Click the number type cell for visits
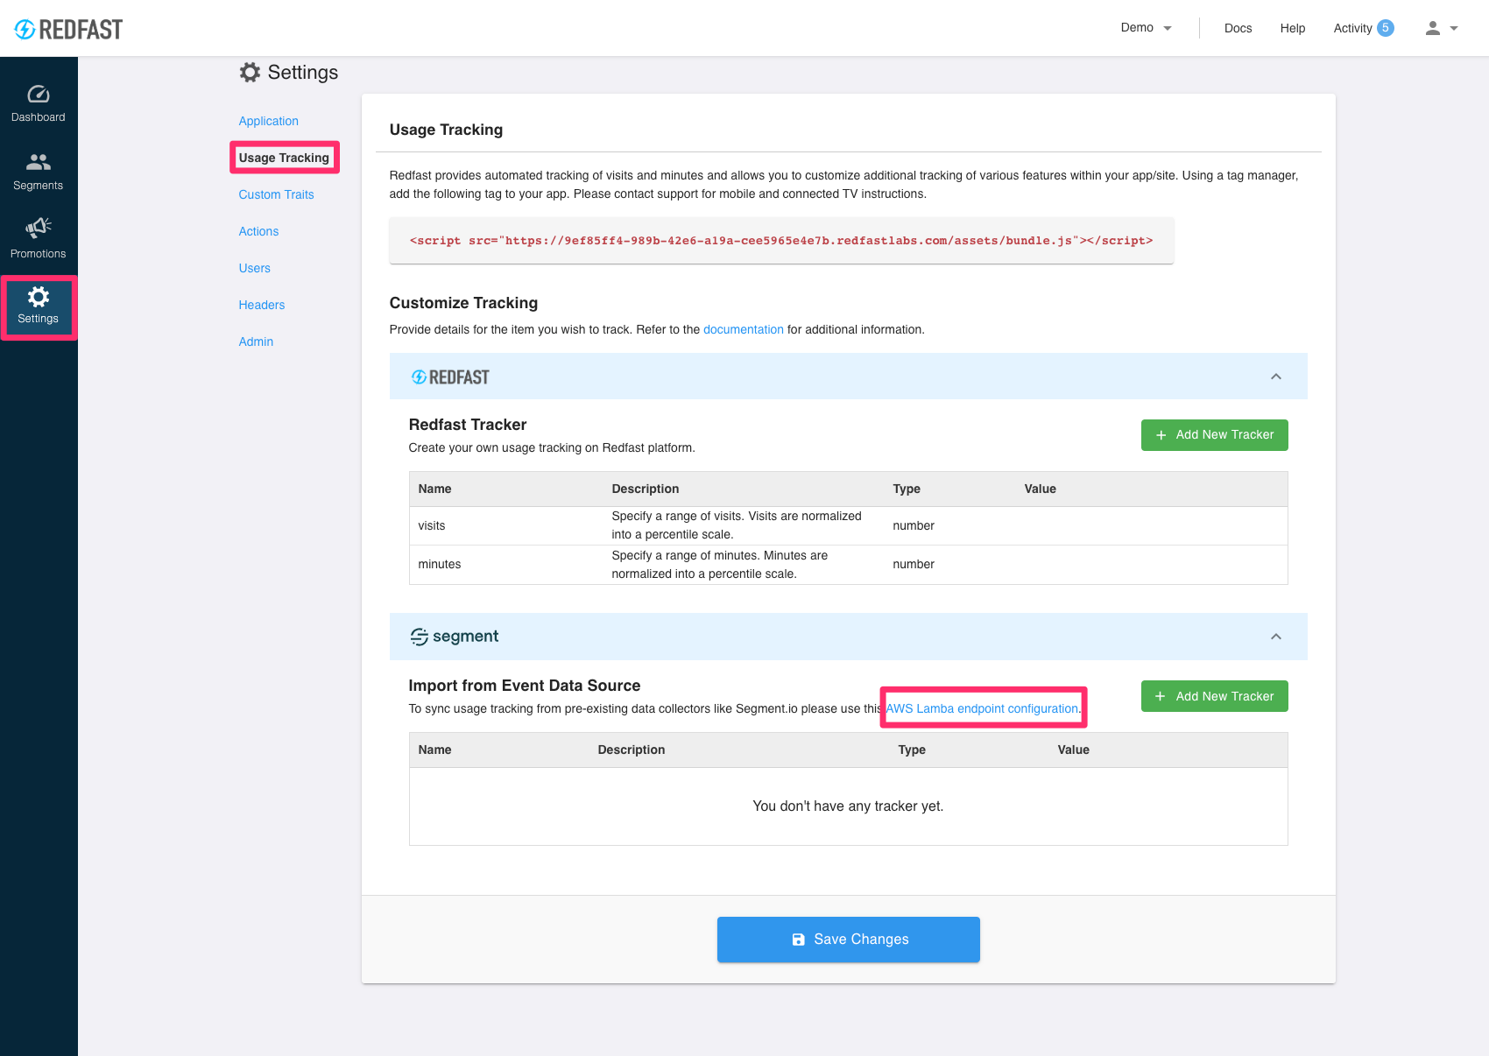Image resolution: width=1489 pixels, height=1056 pixels. (x=914, y=525)
